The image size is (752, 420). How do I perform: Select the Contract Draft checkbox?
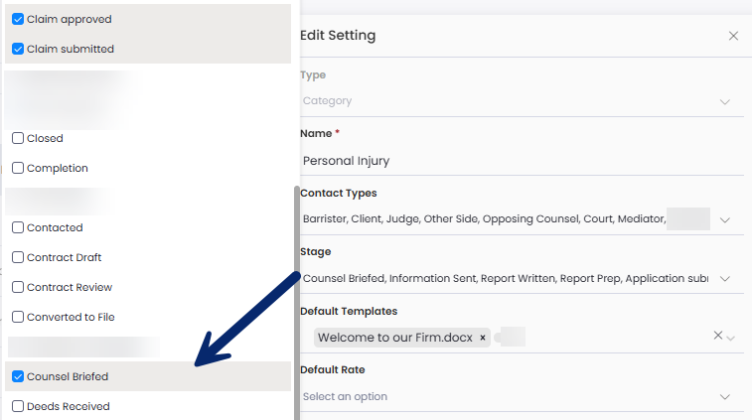[x=18, y=257]
